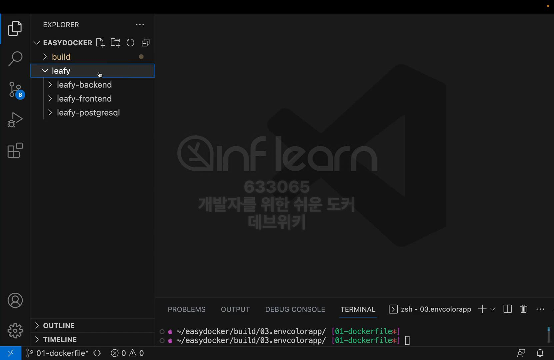
Task: Click the terminal scrollbar
Action: [x=548, y=335]
